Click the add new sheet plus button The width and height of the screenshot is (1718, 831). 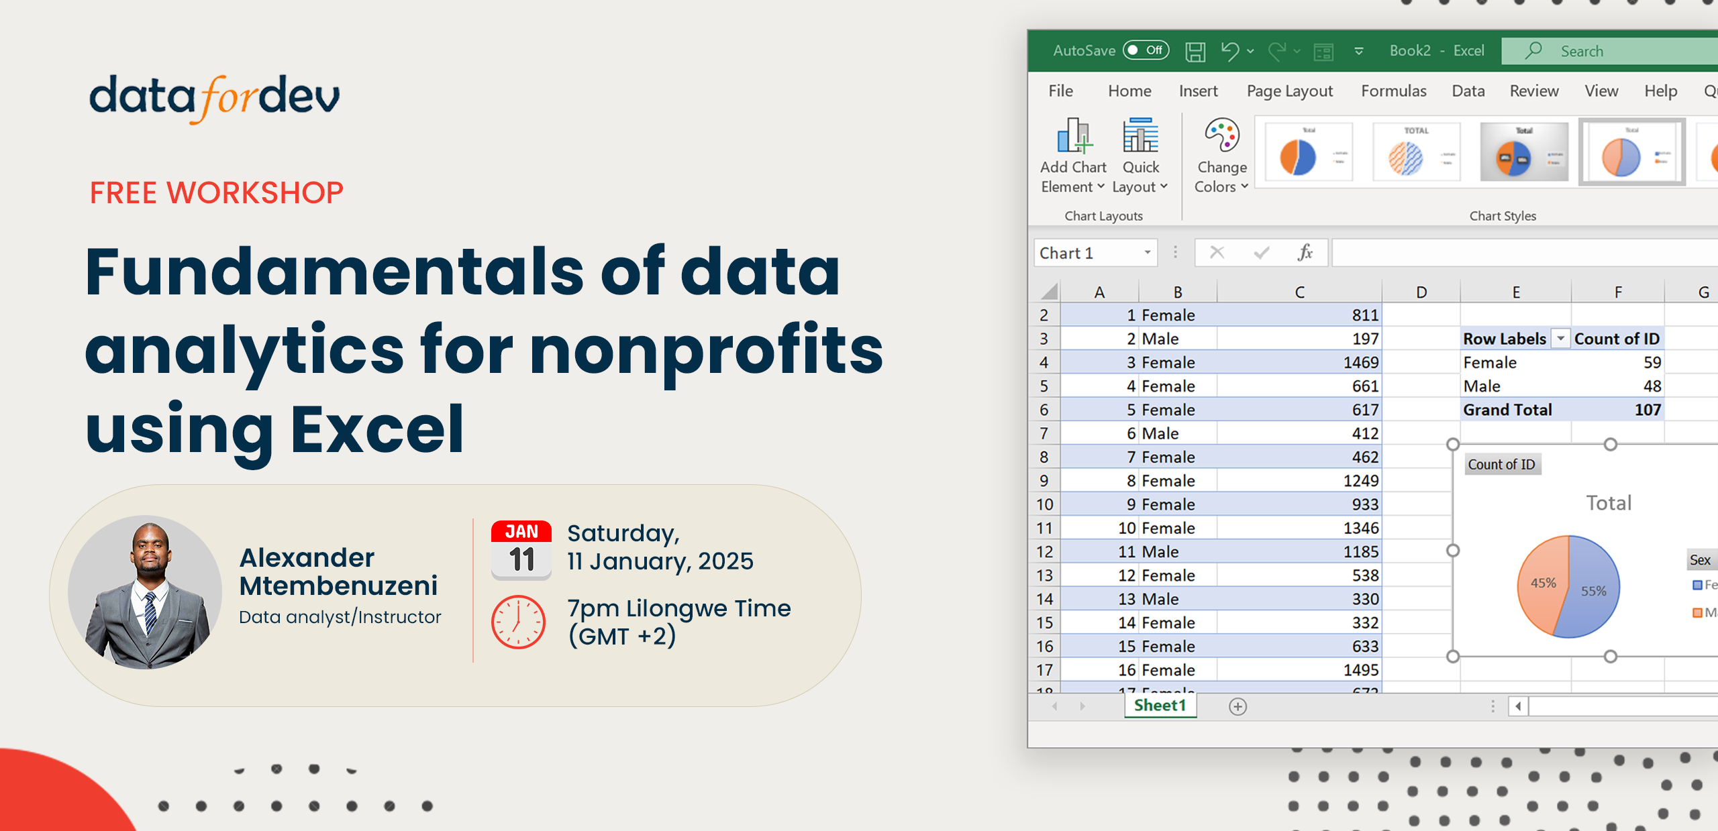tap(1239, 706)
